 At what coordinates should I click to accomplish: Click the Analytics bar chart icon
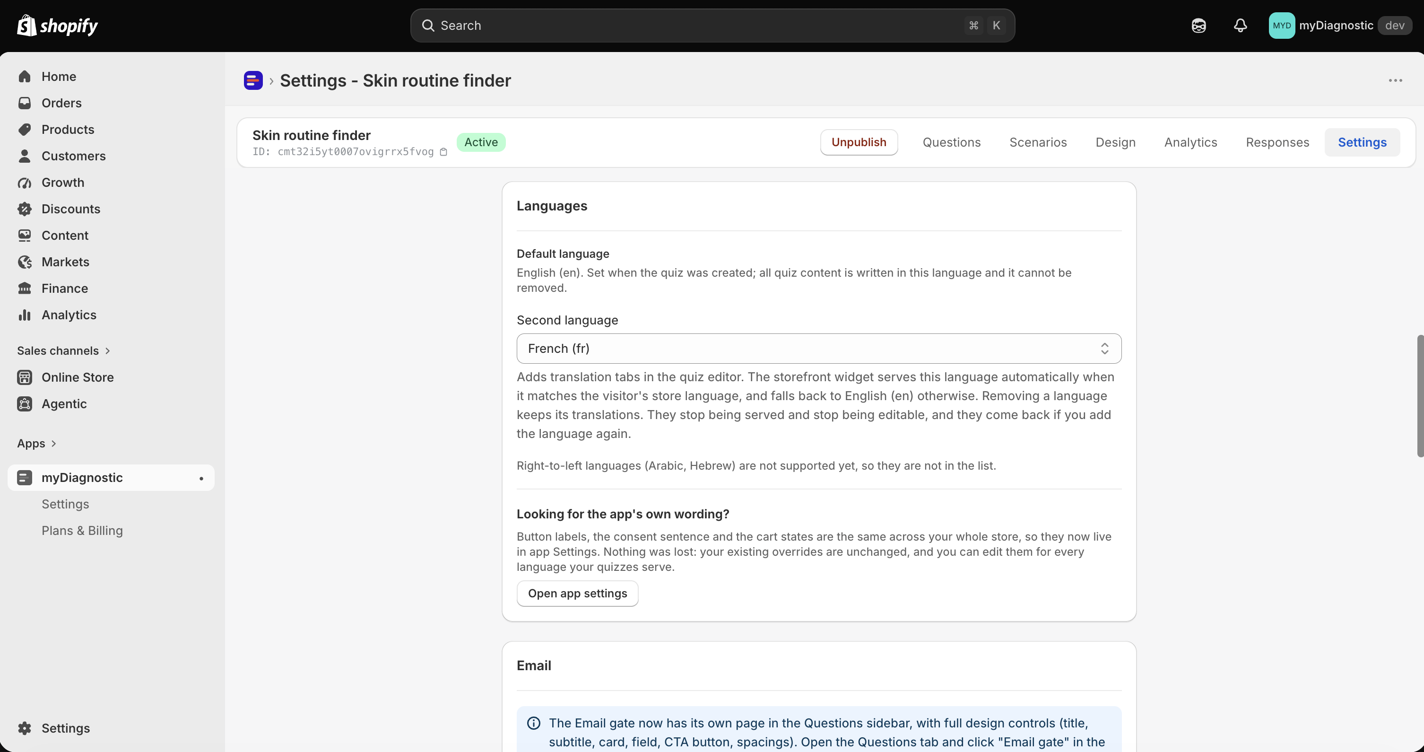(24, 315)
